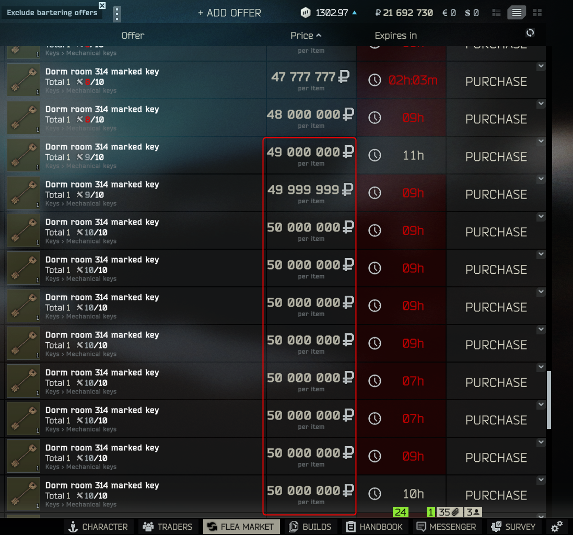Purchase the 49 999 999 rouble key offer
Viewport: 573px width, 535px height.
[x=496, y=194]
